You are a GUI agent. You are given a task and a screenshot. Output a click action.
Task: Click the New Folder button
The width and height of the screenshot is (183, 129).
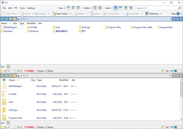click(62, 14)
